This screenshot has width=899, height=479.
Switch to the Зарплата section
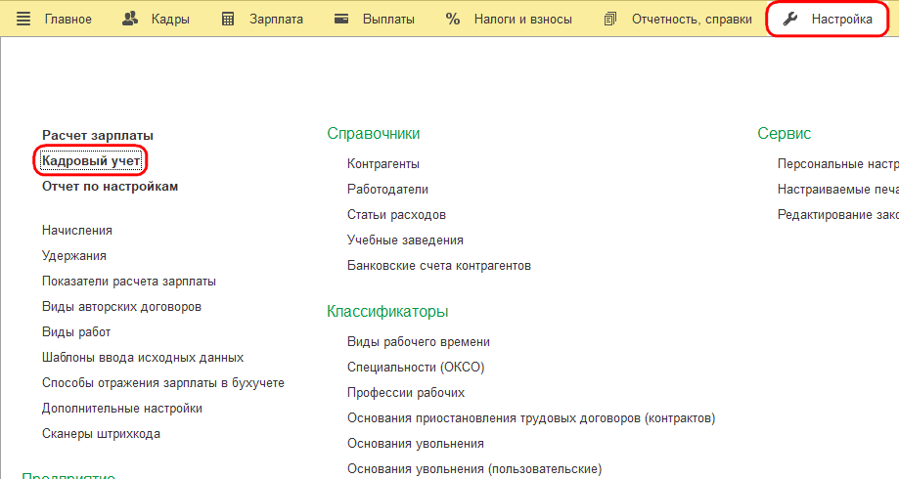pyautogui.click(x=276, y=19)
